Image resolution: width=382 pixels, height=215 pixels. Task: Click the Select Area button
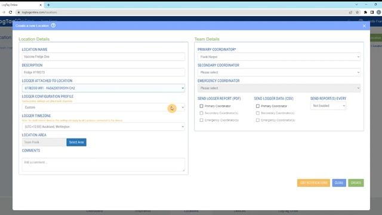(x=76, y=142)
